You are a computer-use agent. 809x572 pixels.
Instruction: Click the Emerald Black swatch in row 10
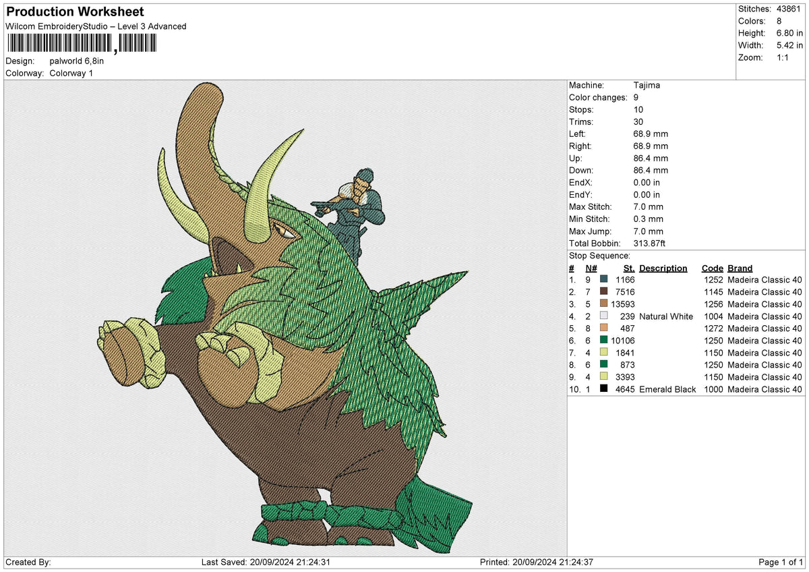(x=603, y=389)
